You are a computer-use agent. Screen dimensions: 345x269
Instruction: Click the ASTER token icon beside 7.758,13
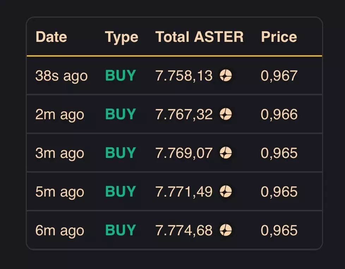tap(226, 75)
